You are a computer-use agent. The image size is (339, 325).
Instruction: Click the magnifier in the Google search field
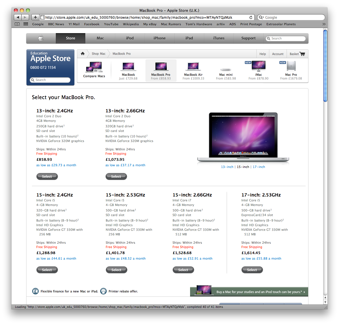pos(261,17)
